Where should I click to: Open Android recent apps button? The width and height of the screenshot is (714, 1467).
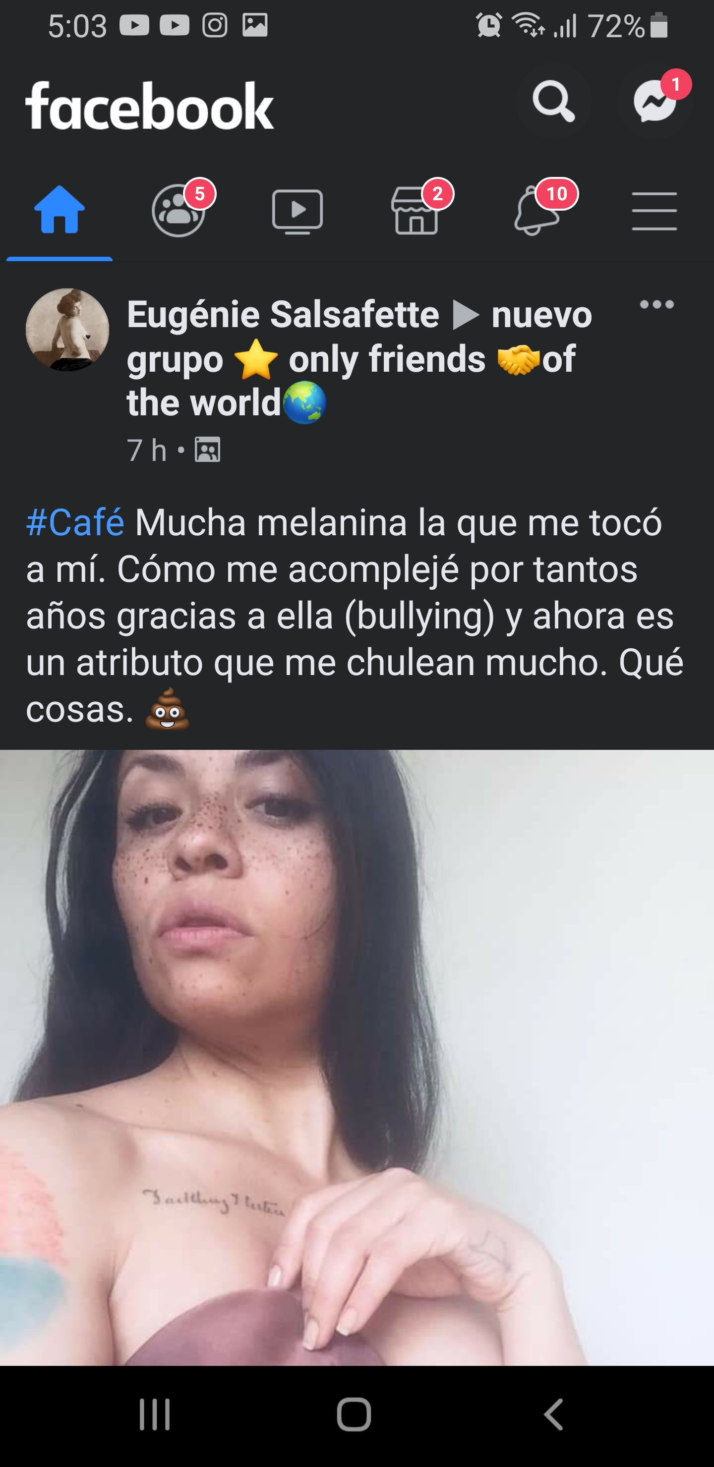154,1414
